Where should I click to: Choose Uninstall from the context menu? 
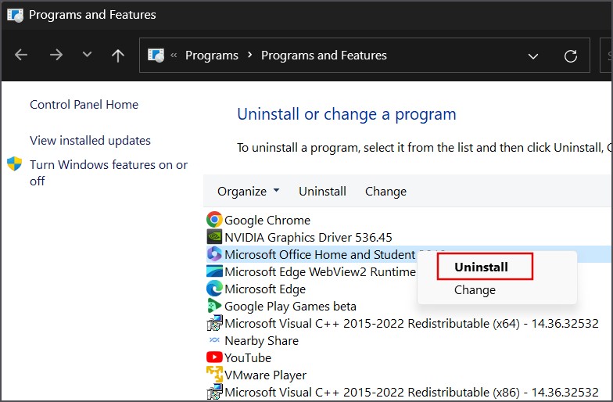click(481, 267)
